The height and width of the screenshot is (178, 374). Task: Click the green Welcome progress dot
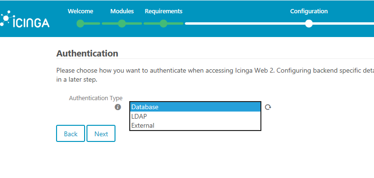click(80, 24)
